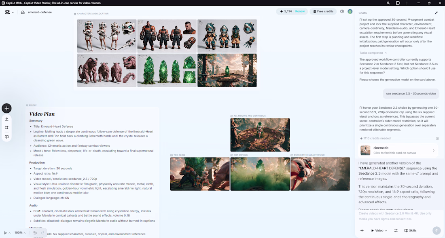Image resolution: width=445 pixels, height=238 pixels.
Task: Rename the emerald-defense project title
Action: [x=40, y=12]
